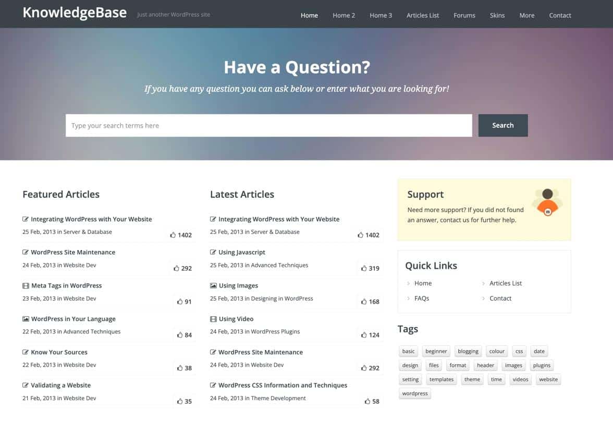The height and width of the screenshot is (423, 613).
Task: Select the image icon next to "WordPress in Your Language"
Action: coord(25,319)
